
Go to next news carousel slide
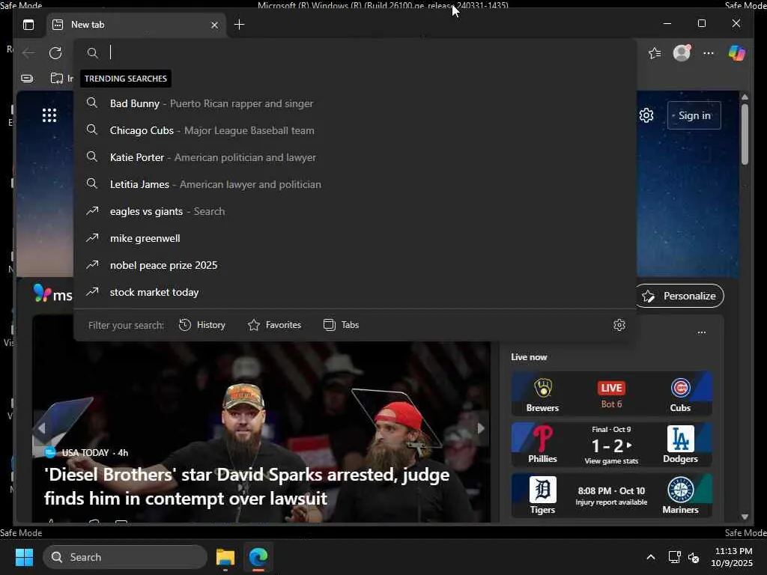point(481,428)
